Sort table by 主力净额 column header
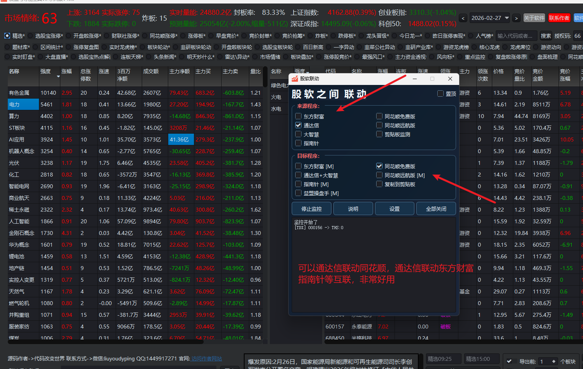This screenshot has width=583, height=369. [x=180, y=72]
